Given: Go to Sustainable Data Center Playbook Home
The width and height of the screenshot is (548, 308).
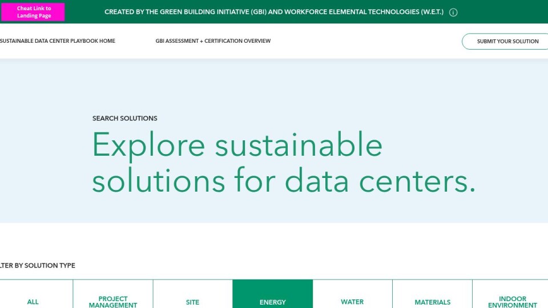Looking at the screenshot, I should click(x=57, y=41).
